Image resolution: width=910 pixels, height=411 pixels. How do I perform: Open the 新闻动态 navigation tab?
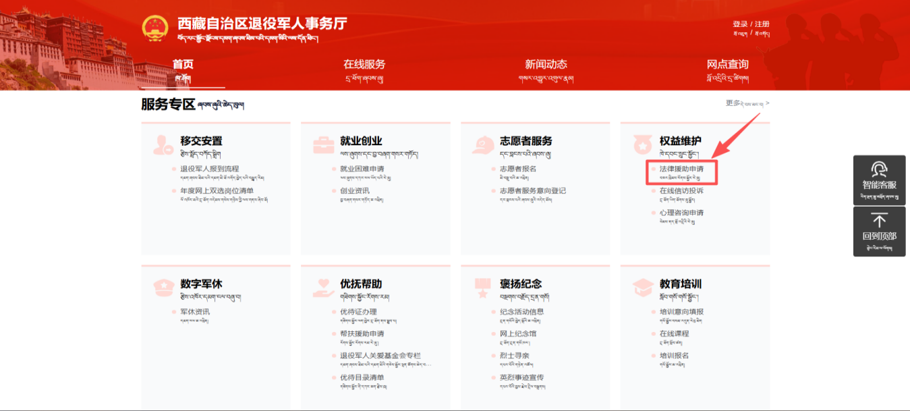[546, 65]
